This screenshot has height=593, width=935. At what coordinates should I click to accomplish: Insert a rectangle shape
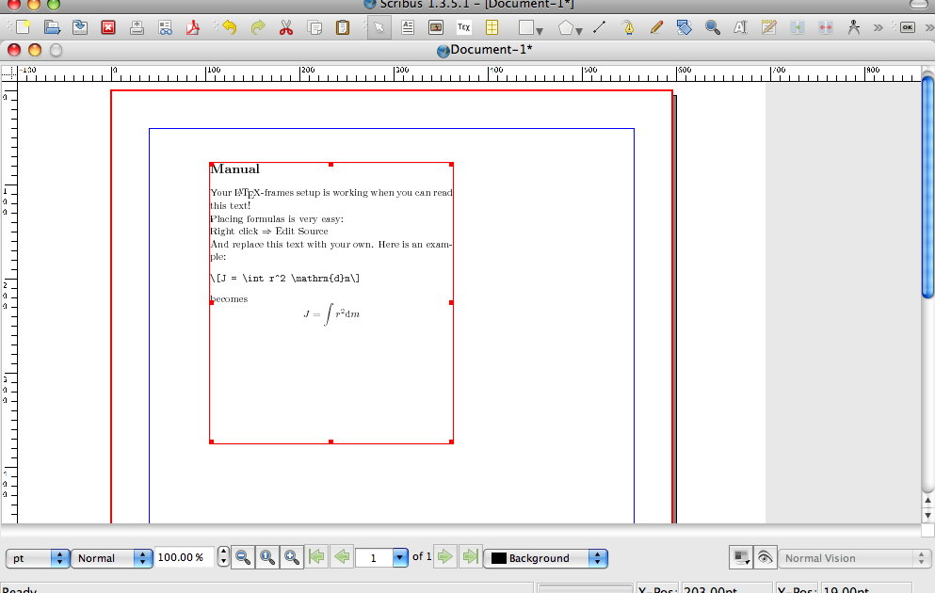click(x=525, y=27)
